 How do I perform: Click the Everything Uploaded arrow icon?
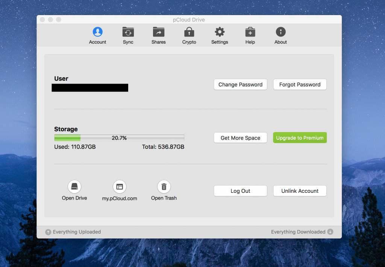pyautogui.click(x=48, y=232)
